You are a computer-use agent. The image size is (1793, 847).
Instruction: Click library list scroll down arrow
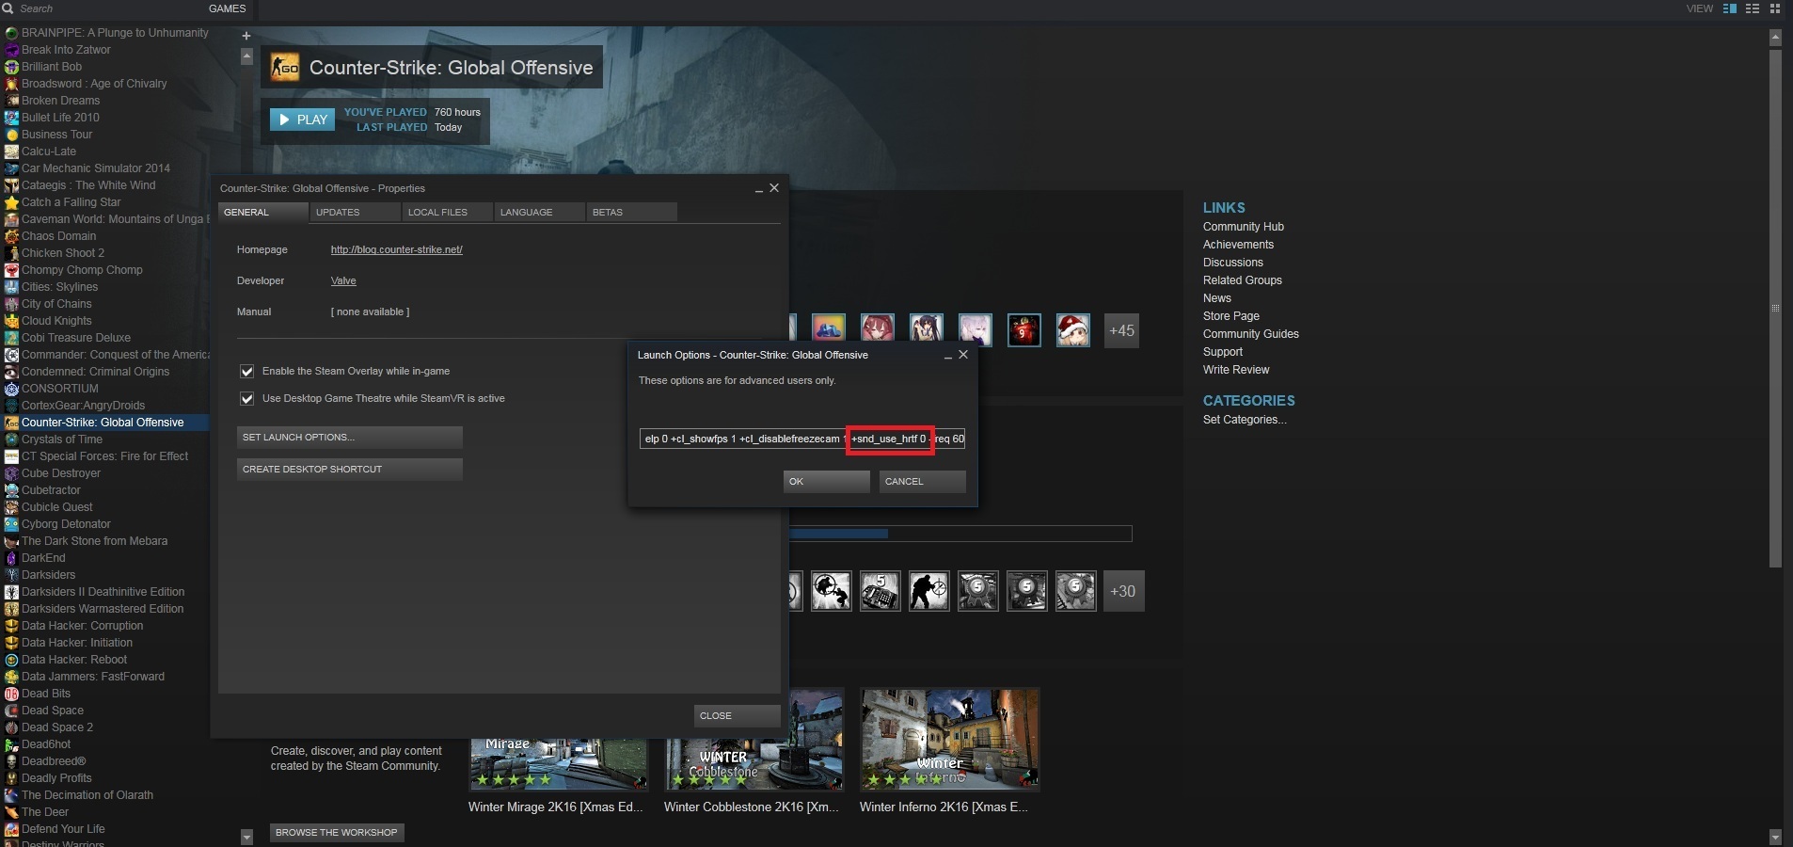pos(246,837)
